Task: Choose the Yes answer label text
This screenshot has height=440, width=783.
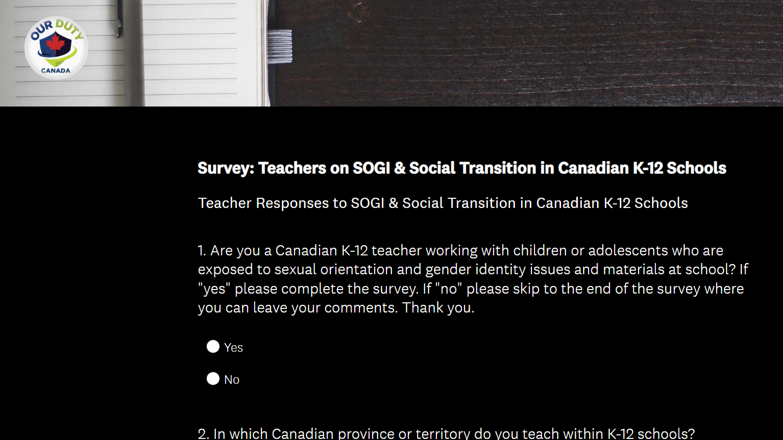Action: point(233,348)
